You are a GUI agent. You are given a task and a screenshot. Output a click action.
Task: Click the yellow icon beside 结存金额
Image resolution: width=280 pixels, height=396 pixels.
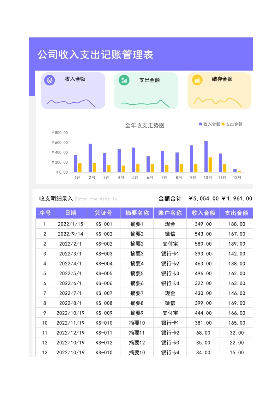pos(197,80)
